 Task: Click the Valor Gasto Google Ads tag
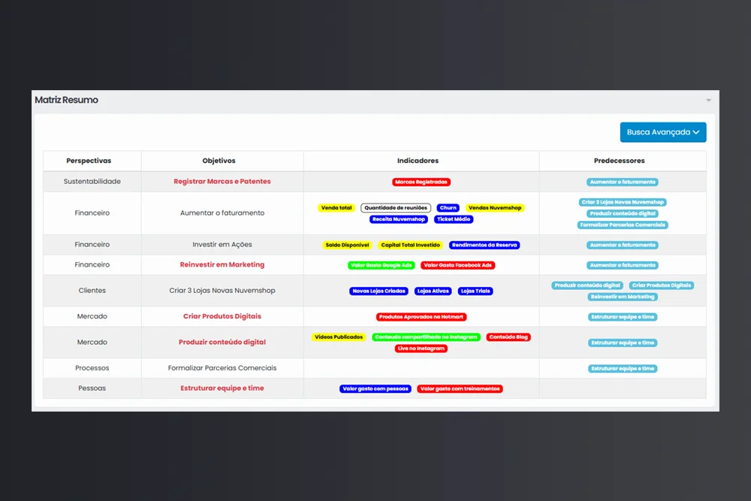click(382, 265)
